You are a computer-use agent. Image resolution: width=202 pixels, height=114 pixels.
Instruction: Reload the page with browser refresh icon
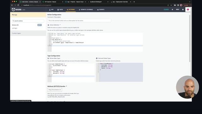(18, 5)
